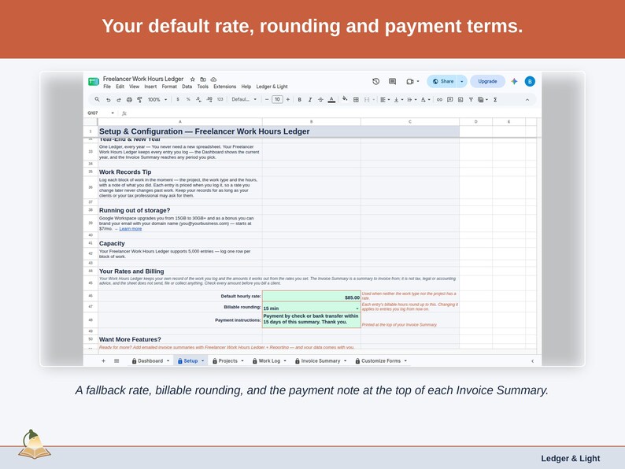Click the Google Sheets home icon

[x=93, y=81]
